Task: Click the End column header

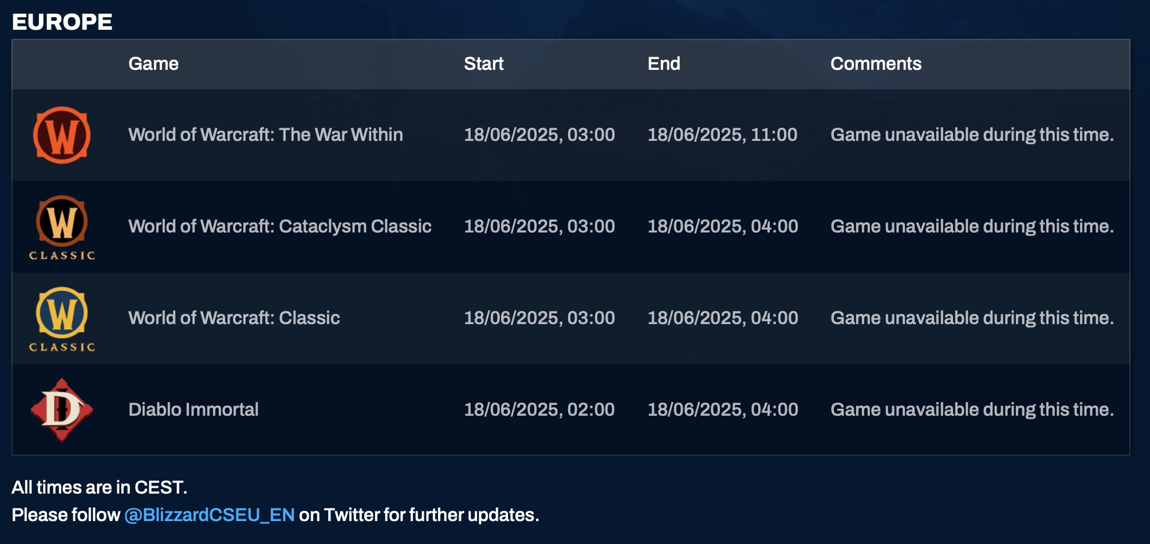Action: tap(664, 64)
